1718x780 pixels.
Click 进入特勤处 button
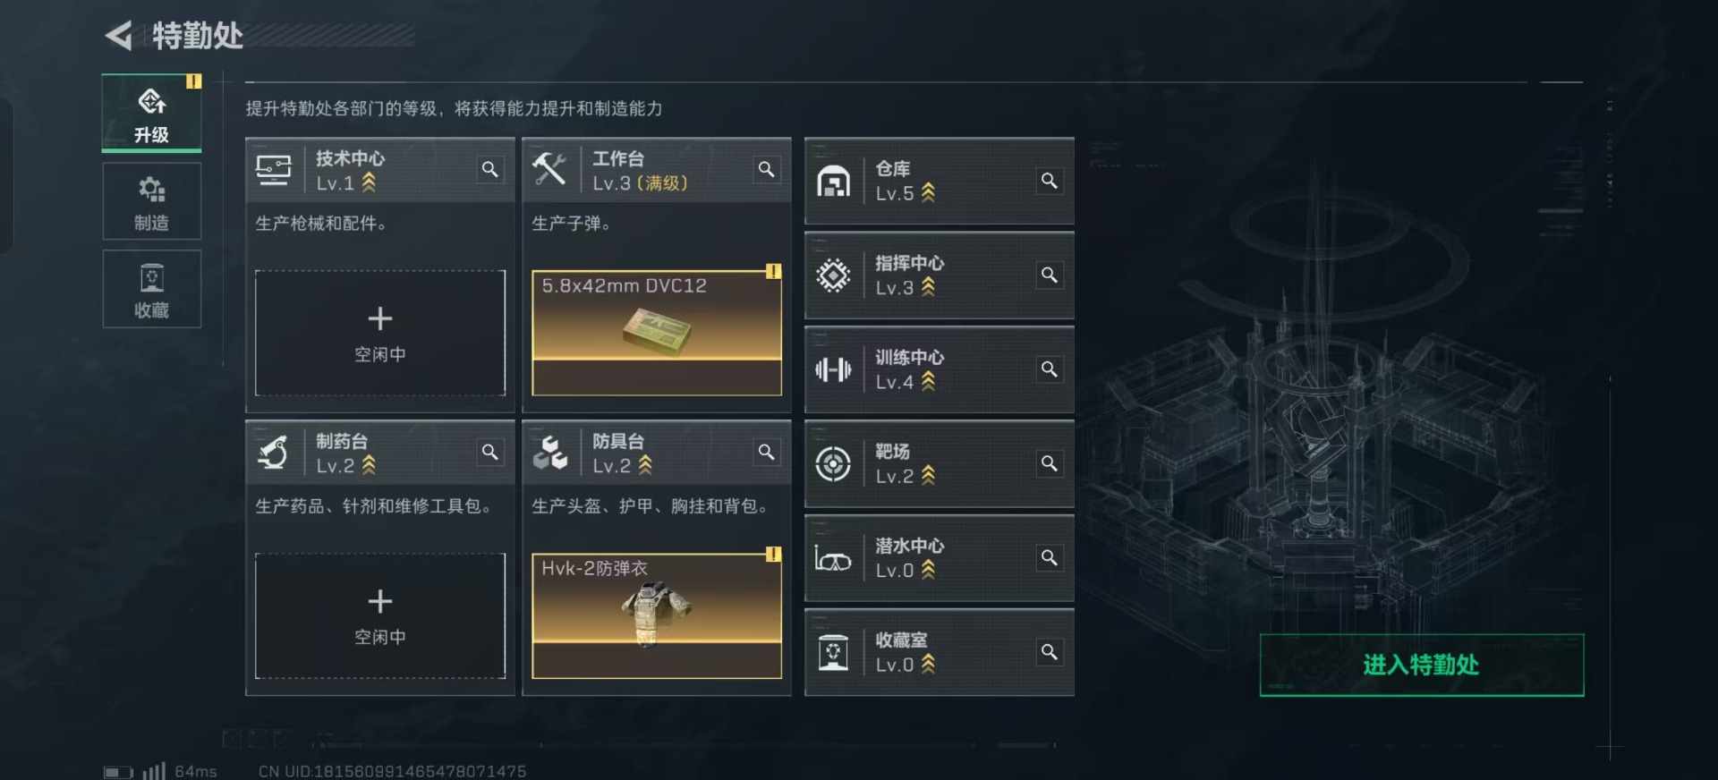click(1421, 665)
